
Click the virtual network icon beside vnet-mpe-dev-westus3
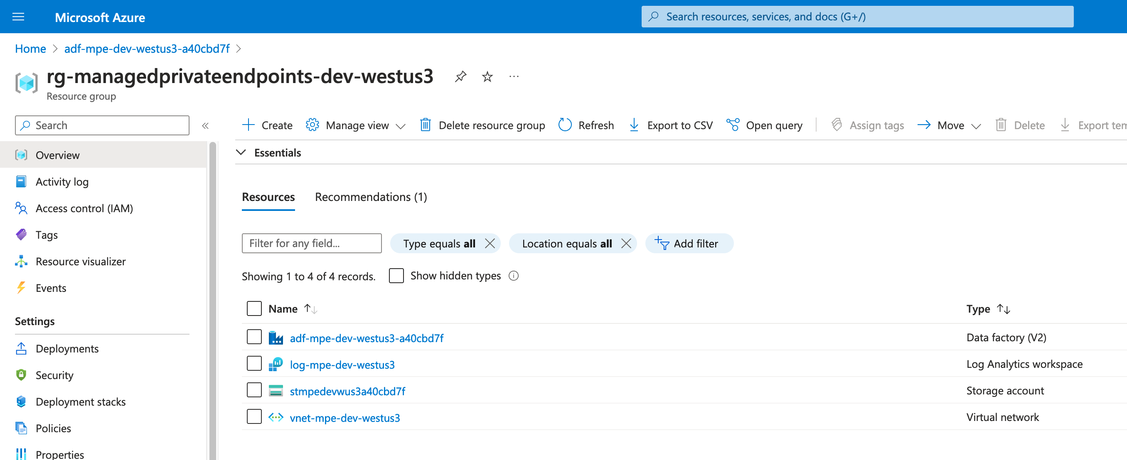click(276, 418)
